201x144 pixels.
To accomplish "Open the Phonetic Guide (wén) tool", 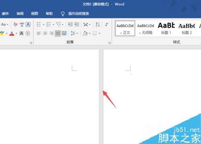I will [22, 24].
